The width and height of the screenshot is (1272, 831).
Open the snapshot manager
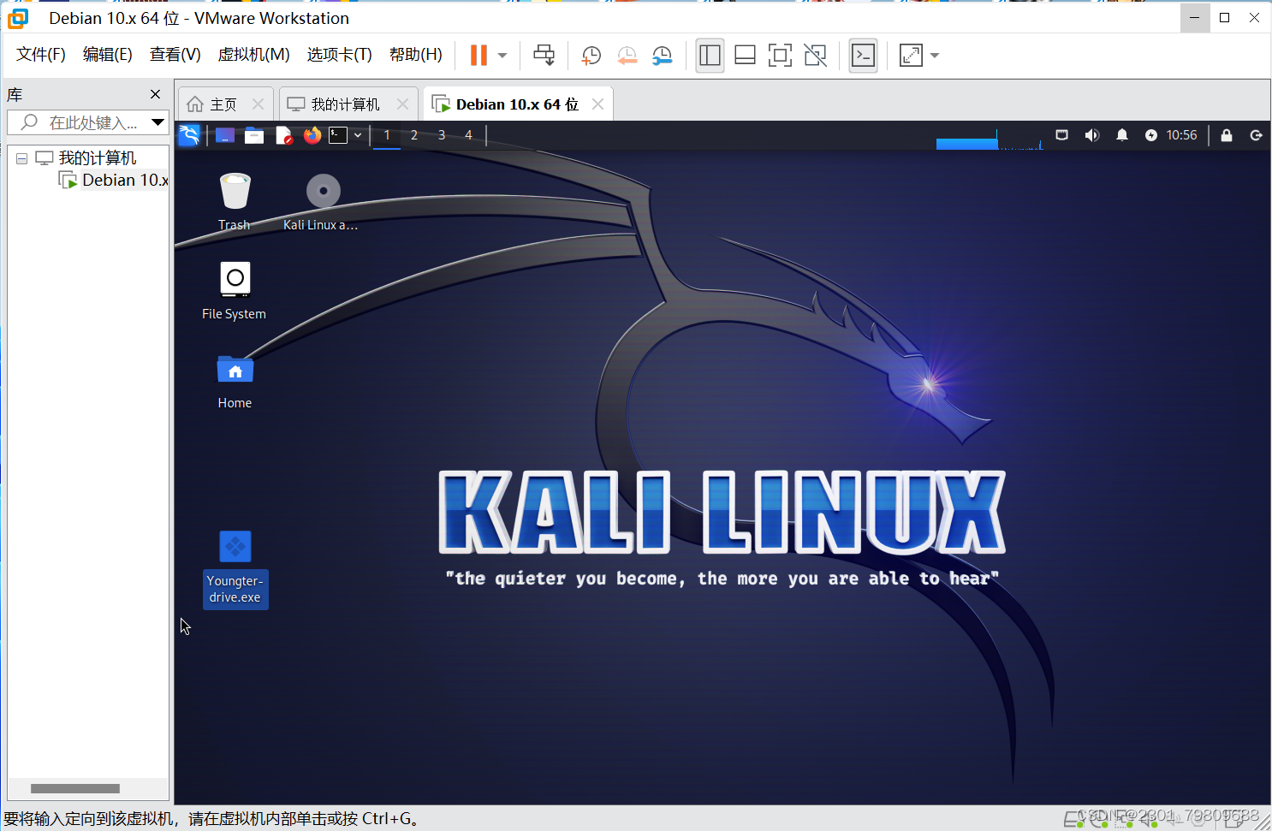(x=662, y=56)
